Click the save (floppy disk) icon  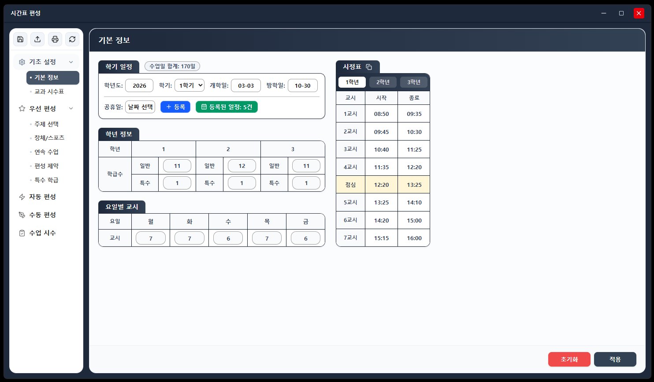coord(20,39)
